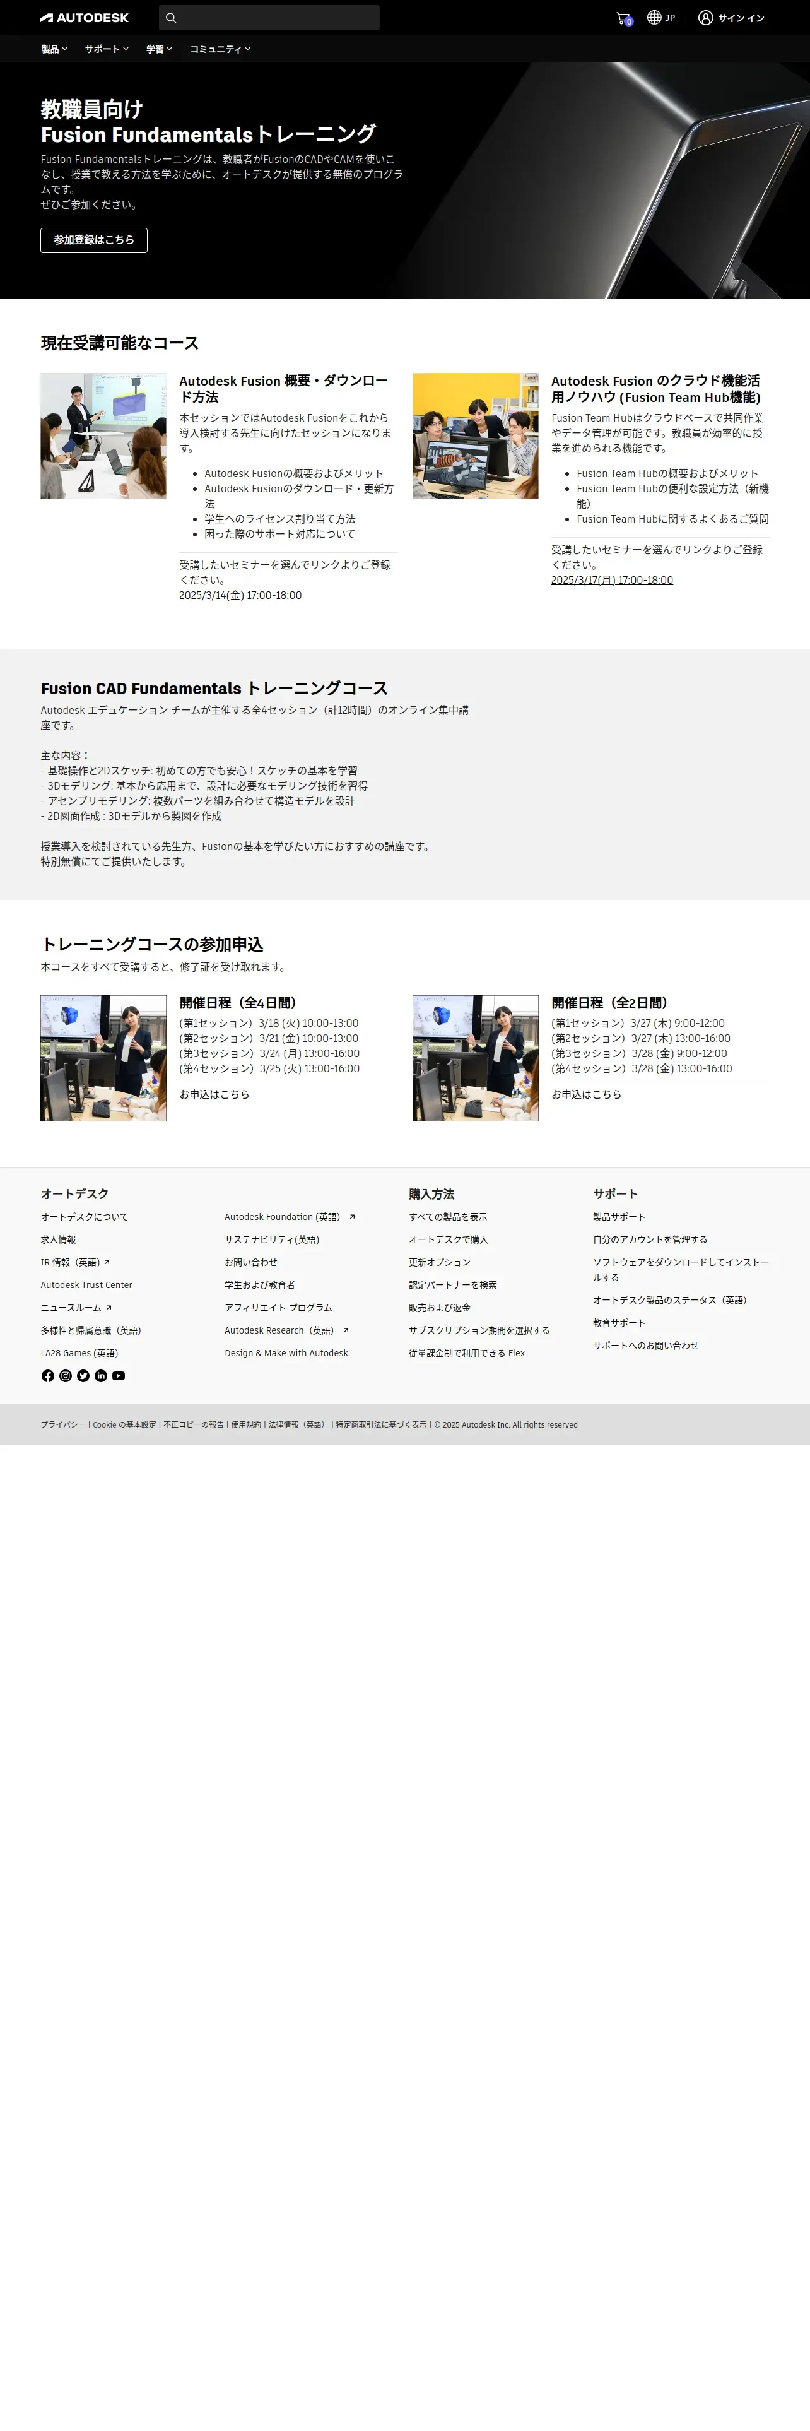The width and height of the screenshot is (810, 2431).
Task: Open 2025/3/17(月) 17:00-18:00 seminar link
Action: (x=612, y=581)
